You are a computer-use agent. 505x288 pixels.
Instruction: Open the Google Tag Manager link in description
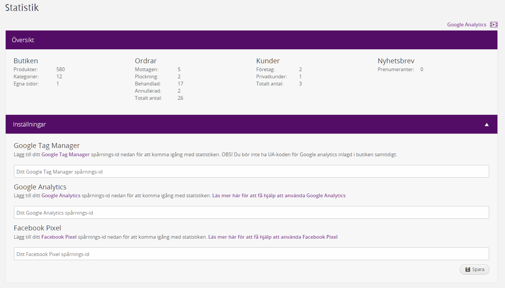[x=66, y=154]
